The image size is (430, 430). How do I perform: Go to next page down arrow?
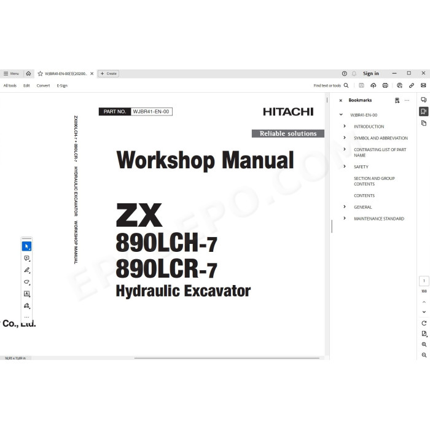coord(424,312)
